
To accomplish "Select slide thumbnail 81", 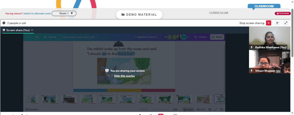I will 69,99.
